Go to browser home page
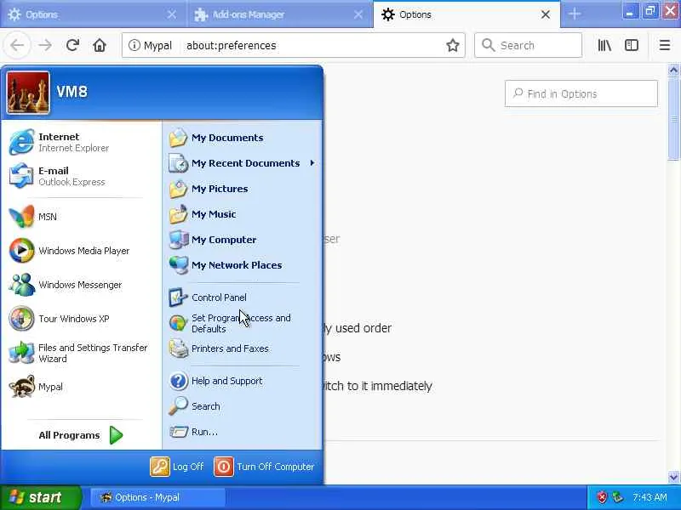Viewport: 681px width, 510px height. click(100, 45)
